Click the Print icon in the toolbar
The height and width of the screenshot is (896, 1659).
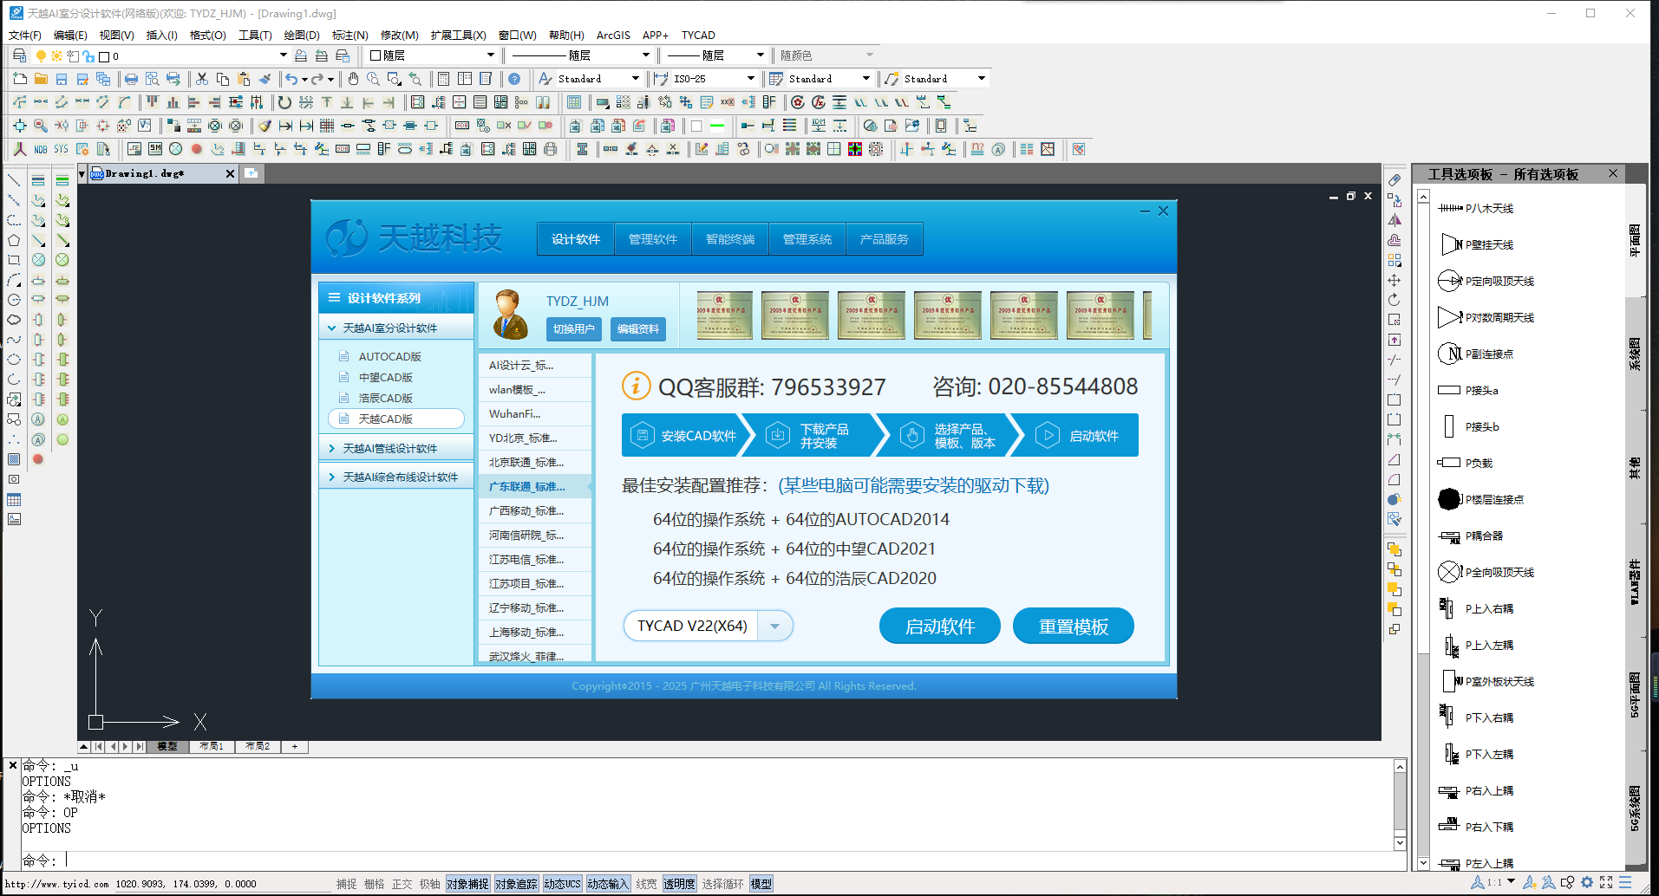[131, 79]
